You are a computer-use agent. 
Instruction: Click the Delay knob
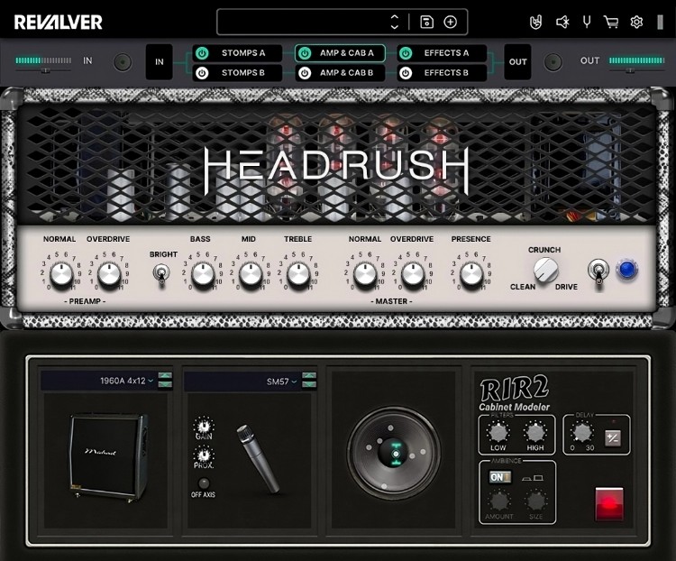[582, 432]
